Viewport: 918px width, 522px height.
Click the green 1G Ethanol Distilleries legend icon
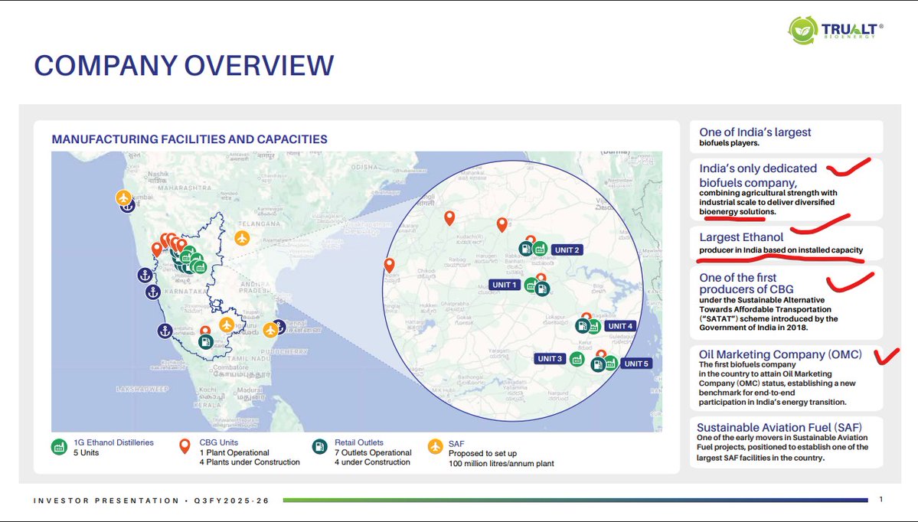[59, 448]
